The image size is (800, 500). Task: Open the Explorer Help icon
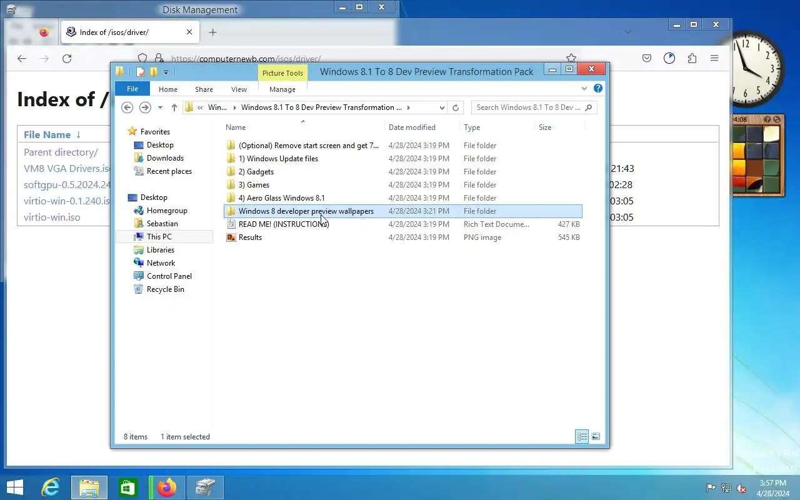coord(597,89)
